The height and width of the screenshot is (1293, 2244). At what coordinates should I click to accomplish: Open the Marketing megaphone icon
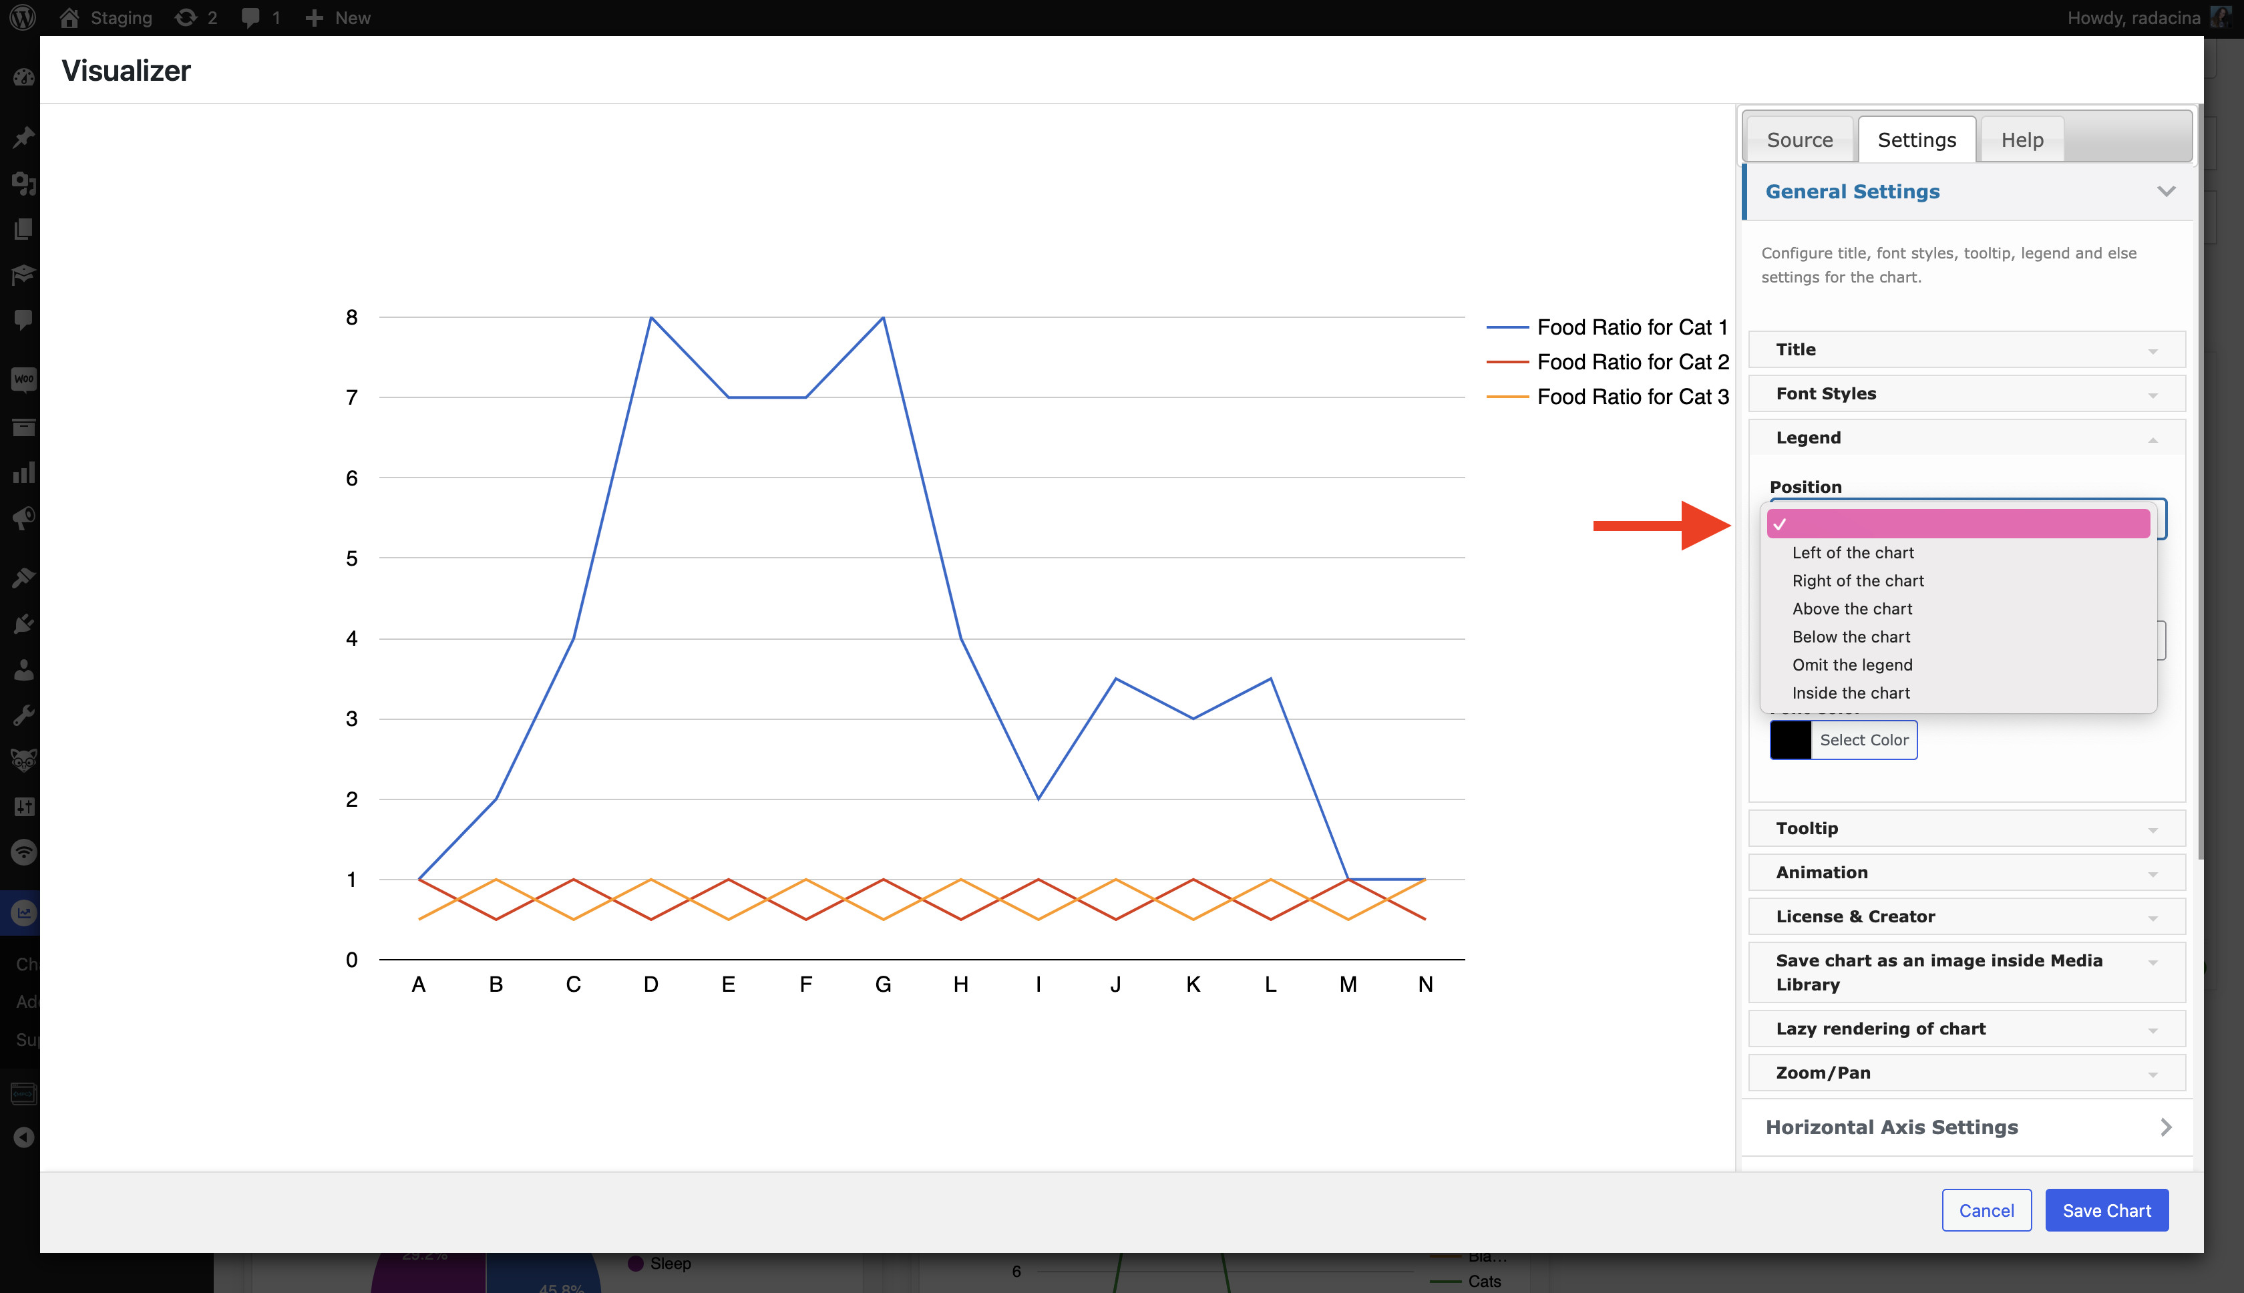click(x=23, y=518)
